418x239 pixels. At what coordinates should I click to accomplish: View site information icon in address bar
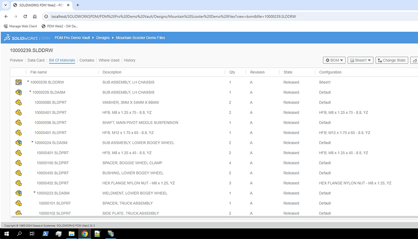[x=46, y=17]
